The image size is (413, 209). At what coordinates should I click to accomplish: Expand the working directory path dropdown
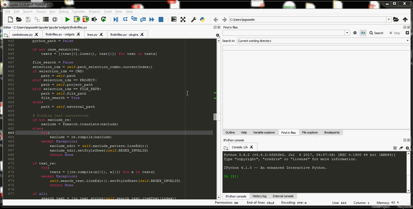389,19
